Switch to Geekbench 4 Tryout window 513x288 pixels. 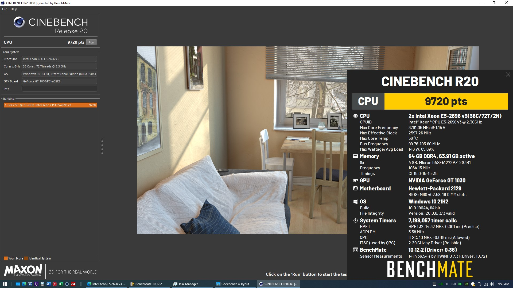tap(233, 284)
